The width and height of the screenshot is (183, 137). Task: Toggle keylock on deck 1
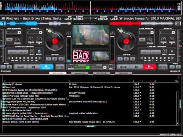coord(2,71)
